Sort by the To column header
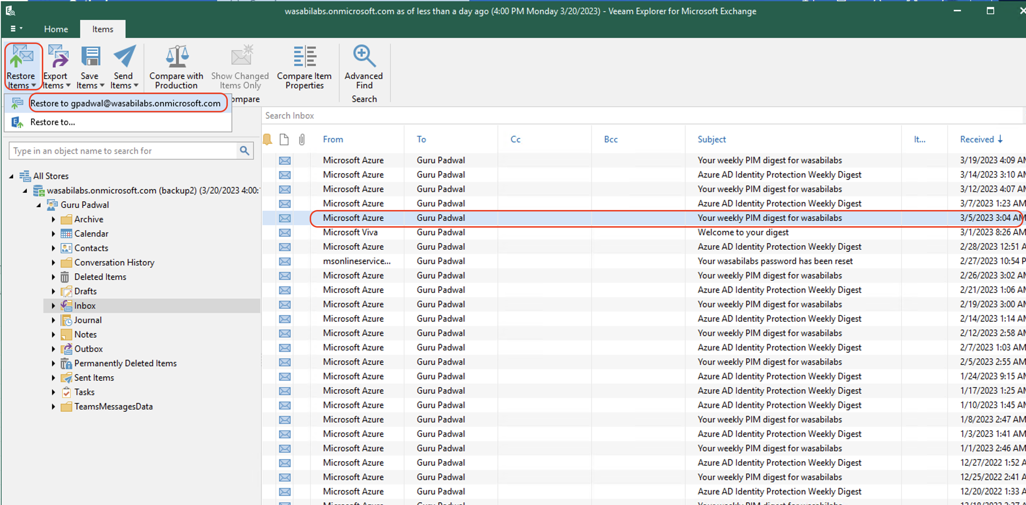This screenshot has width=1026, height=505. tap(421, 139)
